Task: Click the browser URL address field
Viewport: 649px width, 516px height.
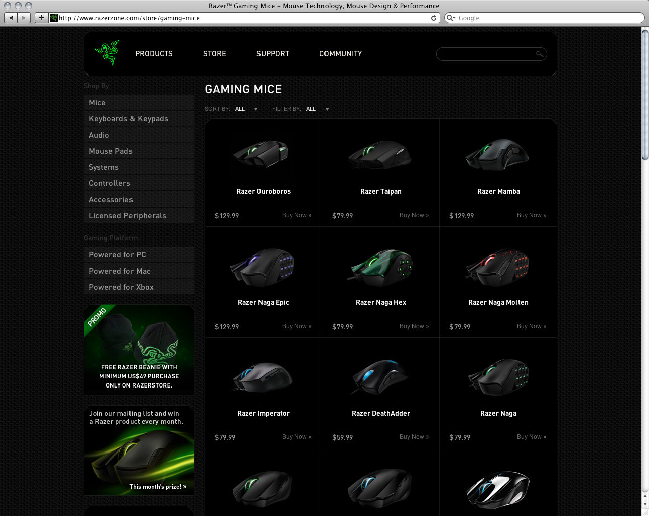Action: coord(244,18)
